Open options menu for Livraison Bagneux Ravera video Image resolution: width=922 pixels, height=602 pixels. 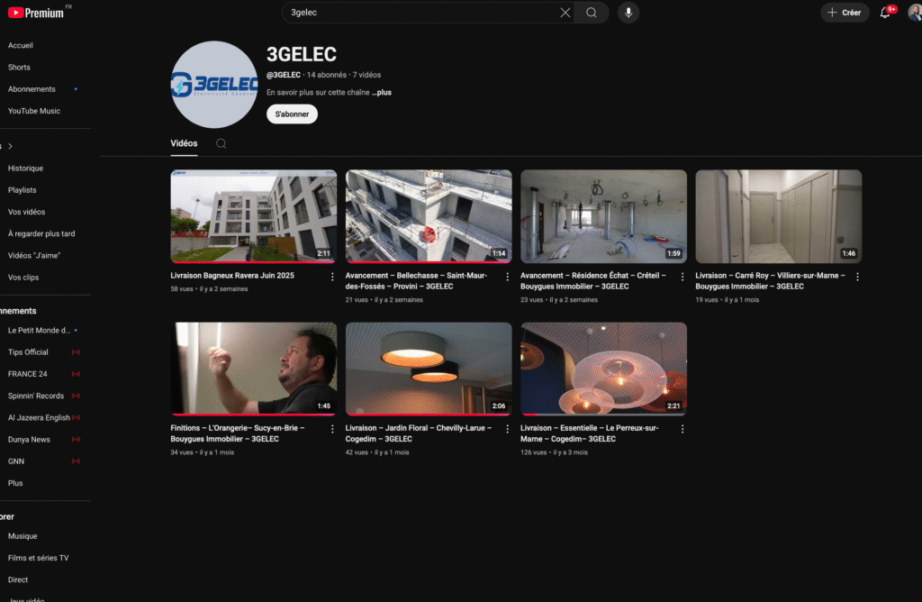tap(332, 277)
